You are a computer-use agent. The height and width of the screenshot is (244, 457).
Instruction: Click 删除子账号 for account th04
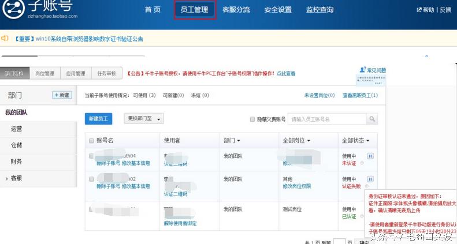(109, 163)
